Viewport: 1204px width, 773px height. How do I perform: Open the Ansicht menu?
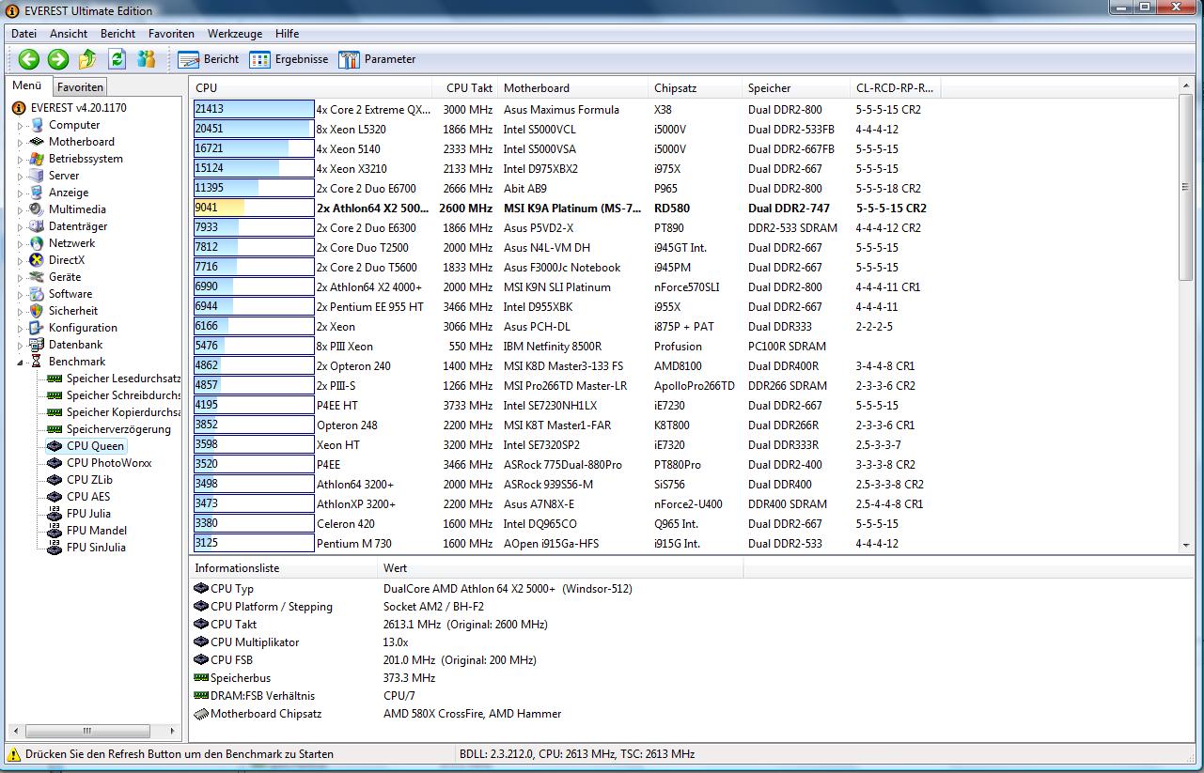pos(69,34)
